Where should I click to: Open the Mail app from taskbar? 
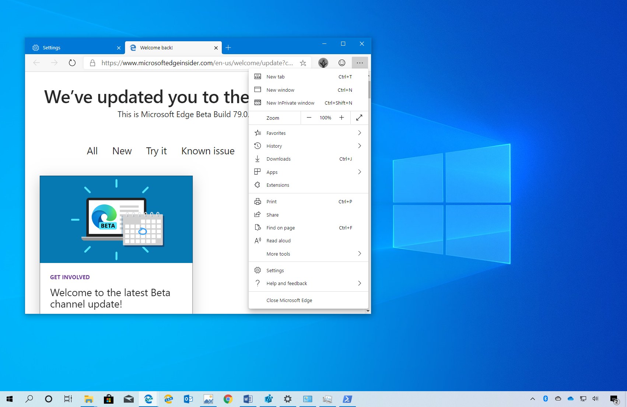pos(129,399)
